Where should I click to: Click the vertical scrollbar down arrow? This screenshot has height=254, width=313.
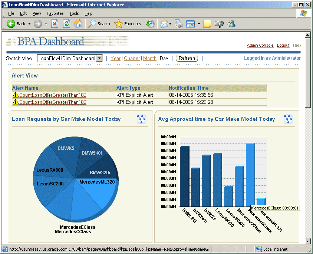pyautogui.click(x=307, y=241)
